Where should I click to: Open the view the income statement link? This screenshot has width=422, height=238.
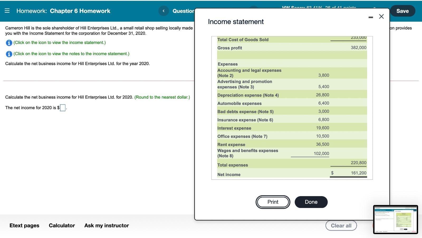click(x=60, y=42)
